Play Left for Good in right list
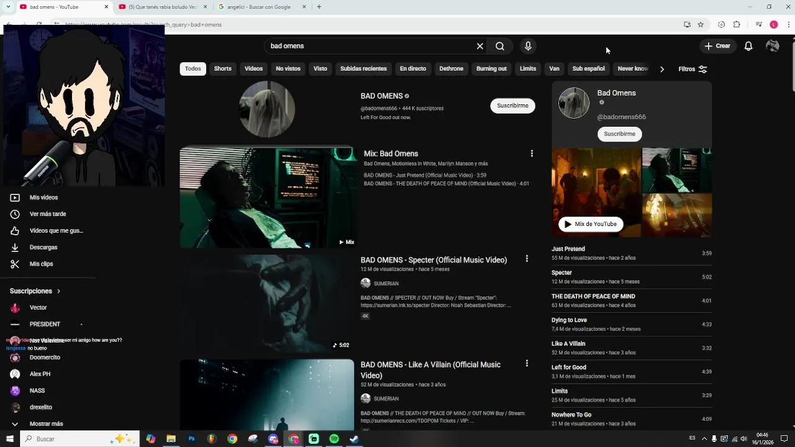Viewport: 795px width, 447px height. tap(632, 371)
